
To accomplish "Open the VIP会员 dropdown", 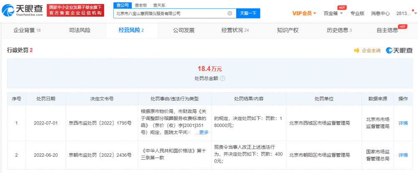I will click(x=304, y=13).
